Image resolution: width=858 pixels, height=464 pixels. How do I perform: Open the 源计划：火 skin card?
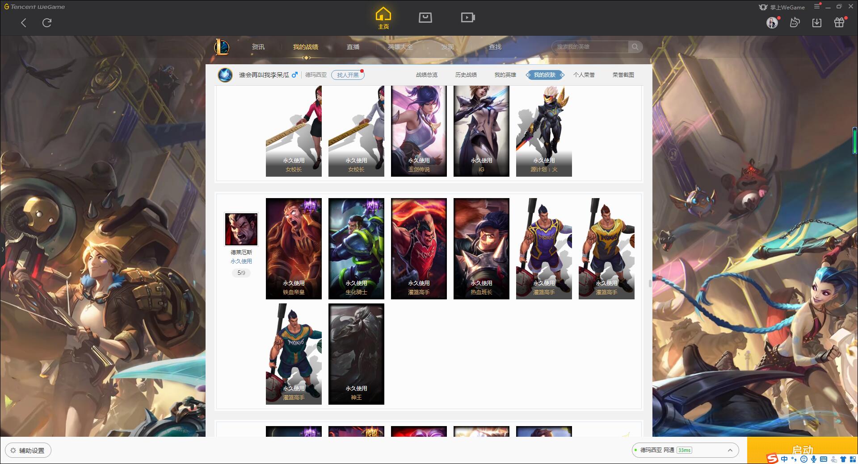tap(544, 131)
